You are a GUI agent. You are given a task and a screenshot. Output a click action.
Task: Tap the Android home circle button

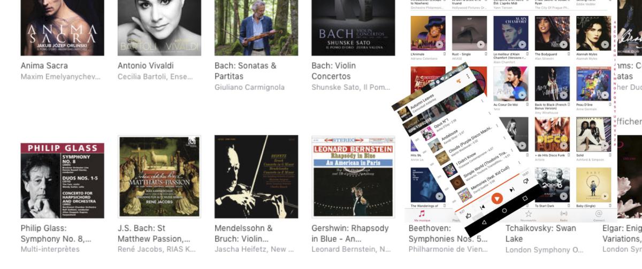[505, 211]
